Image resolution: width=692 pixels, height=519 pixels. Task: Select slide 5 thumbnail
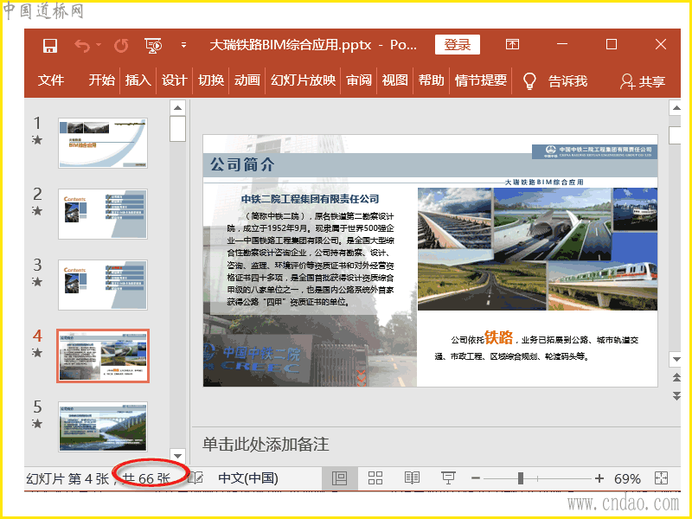coord(103,426)
